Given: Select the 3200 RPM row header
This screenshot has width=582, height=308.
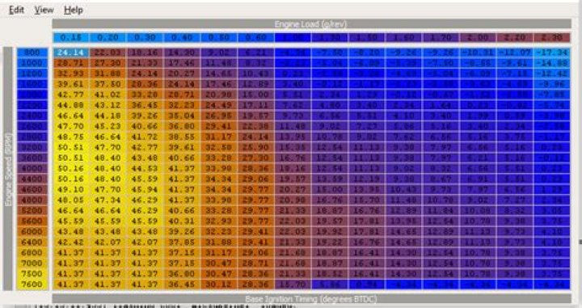Looking at the screenshot, I should pos(32,147).
